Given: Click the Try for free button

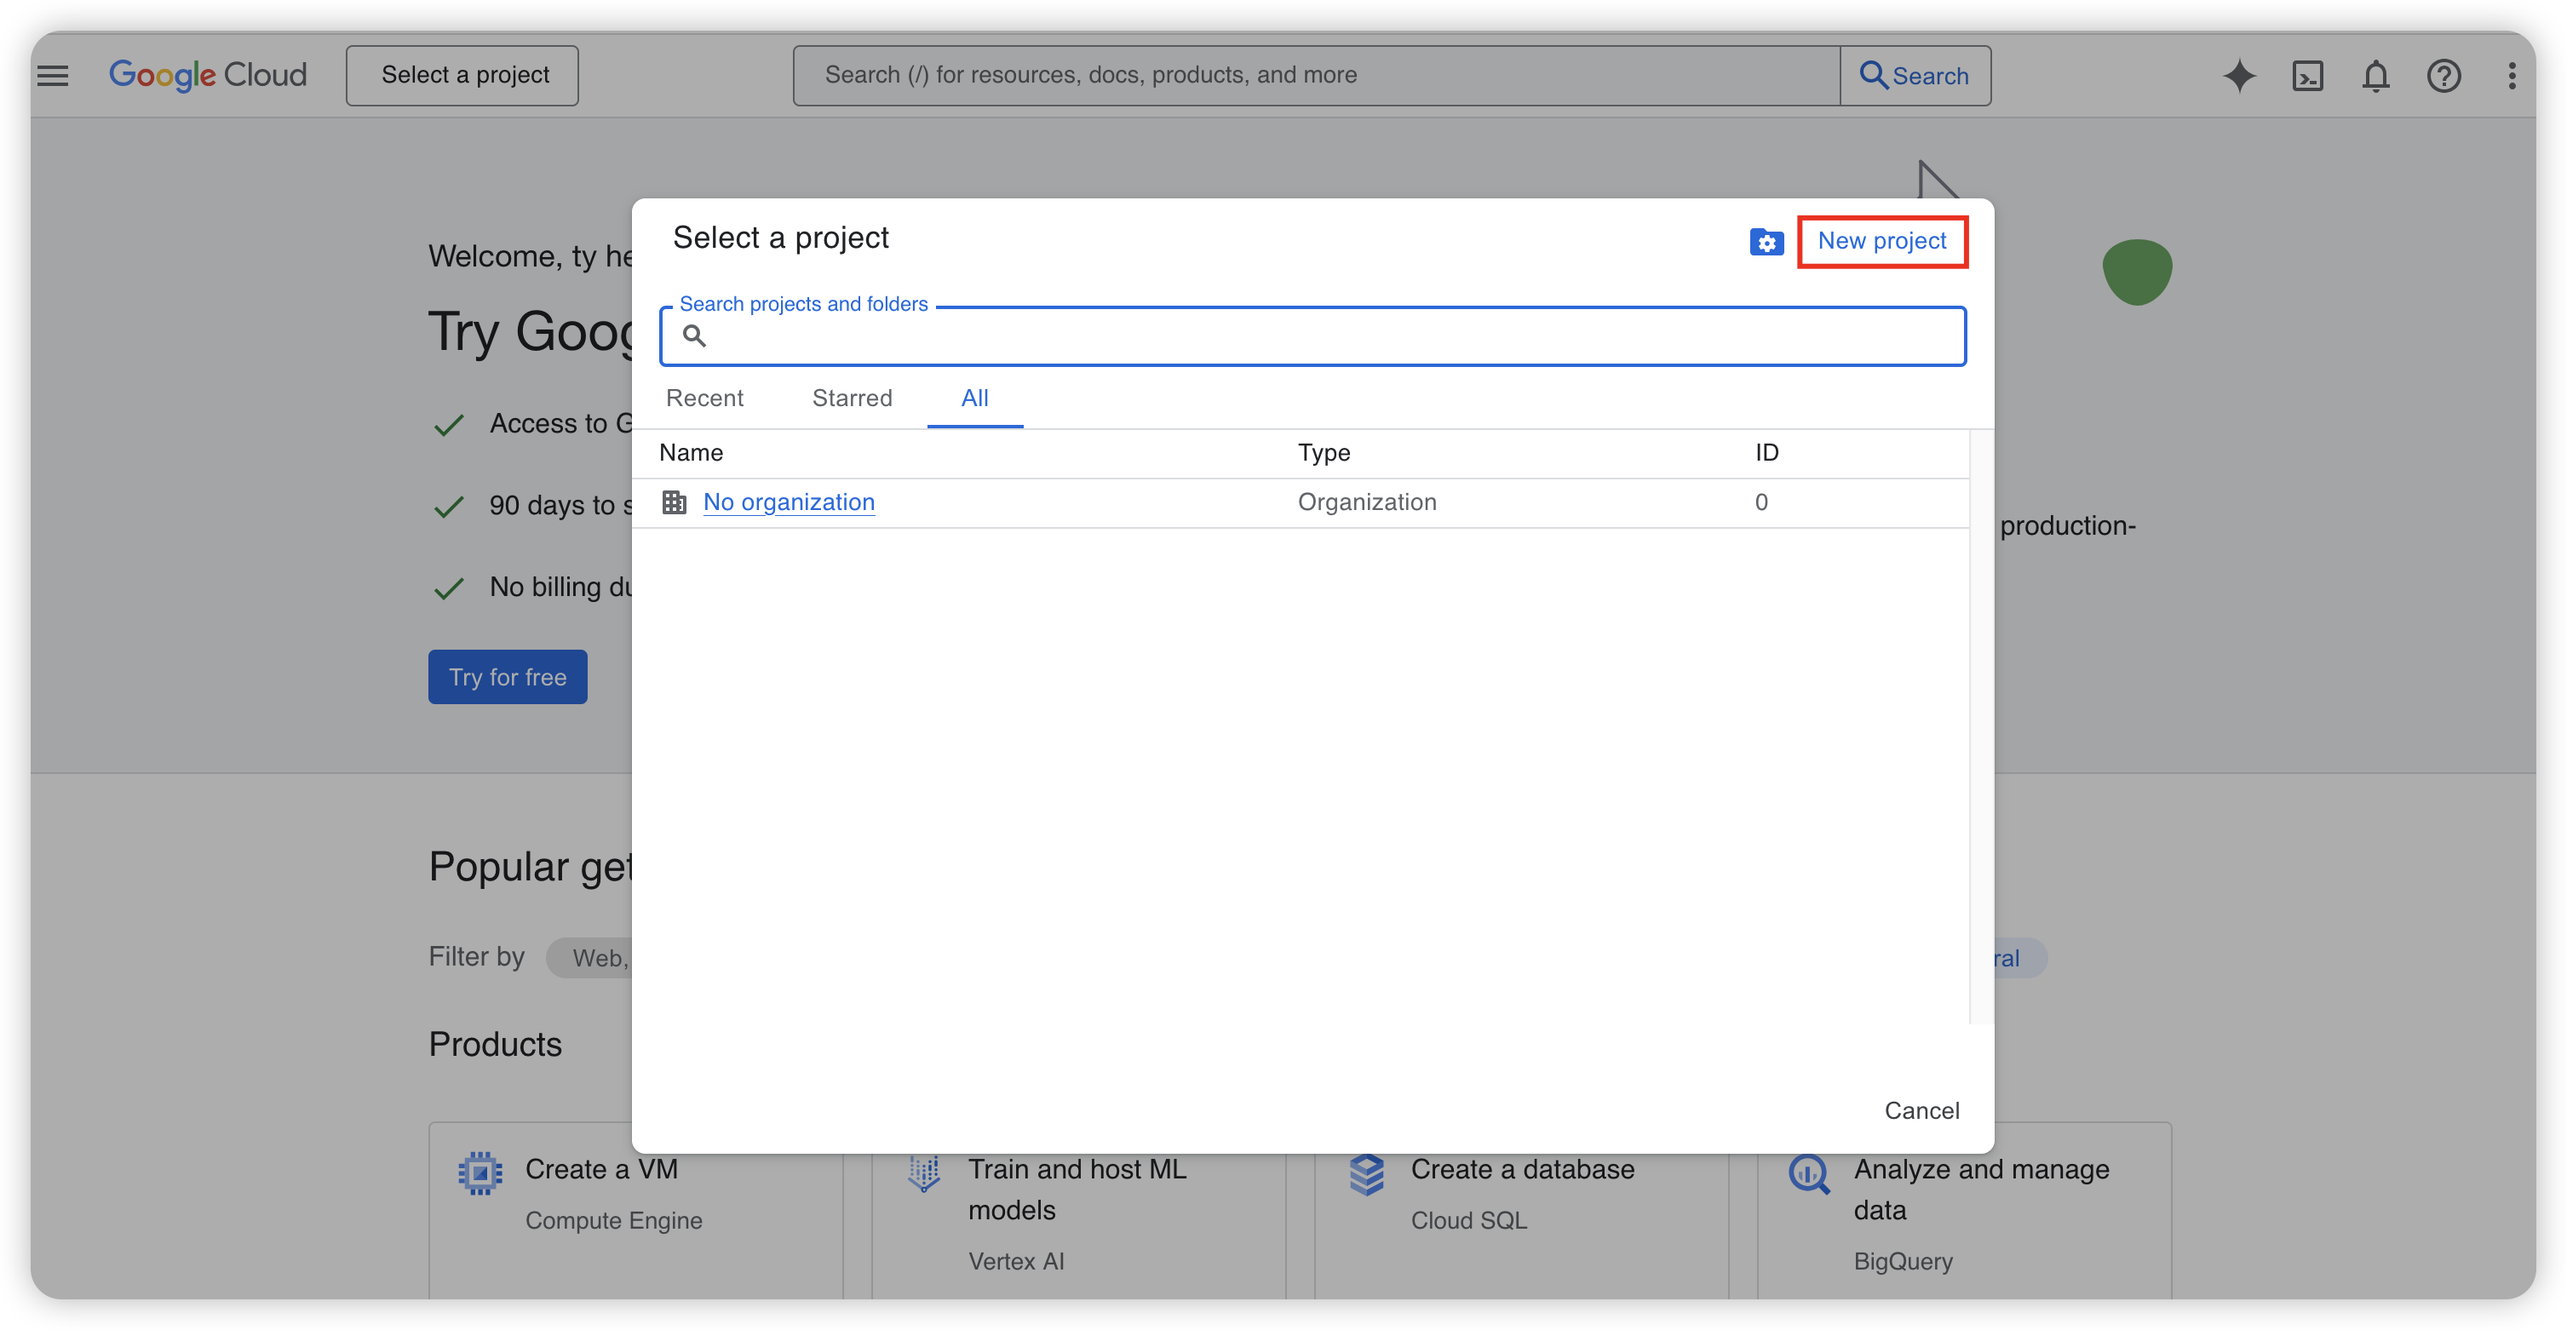Looking at the screenshot, I should click(508, 678).
